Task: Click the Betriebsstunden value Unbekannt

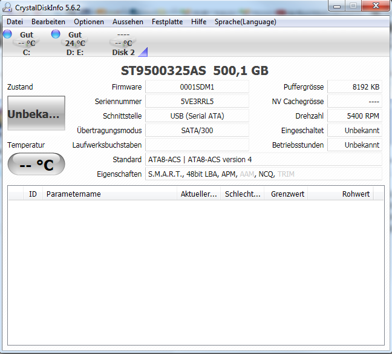Action: click(x=354, y=145)
